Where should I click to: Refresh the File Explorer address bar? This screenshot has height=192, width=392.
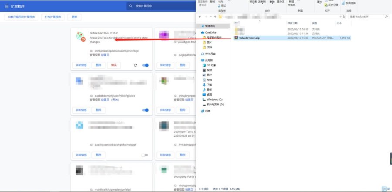point(344,17)
